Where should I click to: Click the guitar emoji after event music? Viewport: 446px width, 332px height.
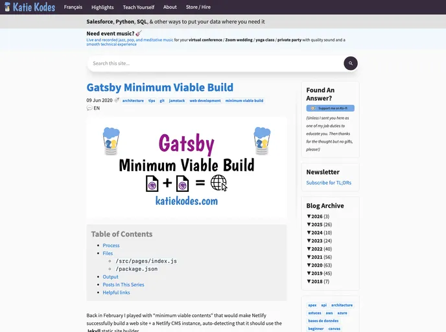point(139,33)
